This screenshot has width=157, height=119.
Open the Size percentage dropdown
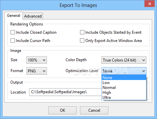[x=37, y=60]
